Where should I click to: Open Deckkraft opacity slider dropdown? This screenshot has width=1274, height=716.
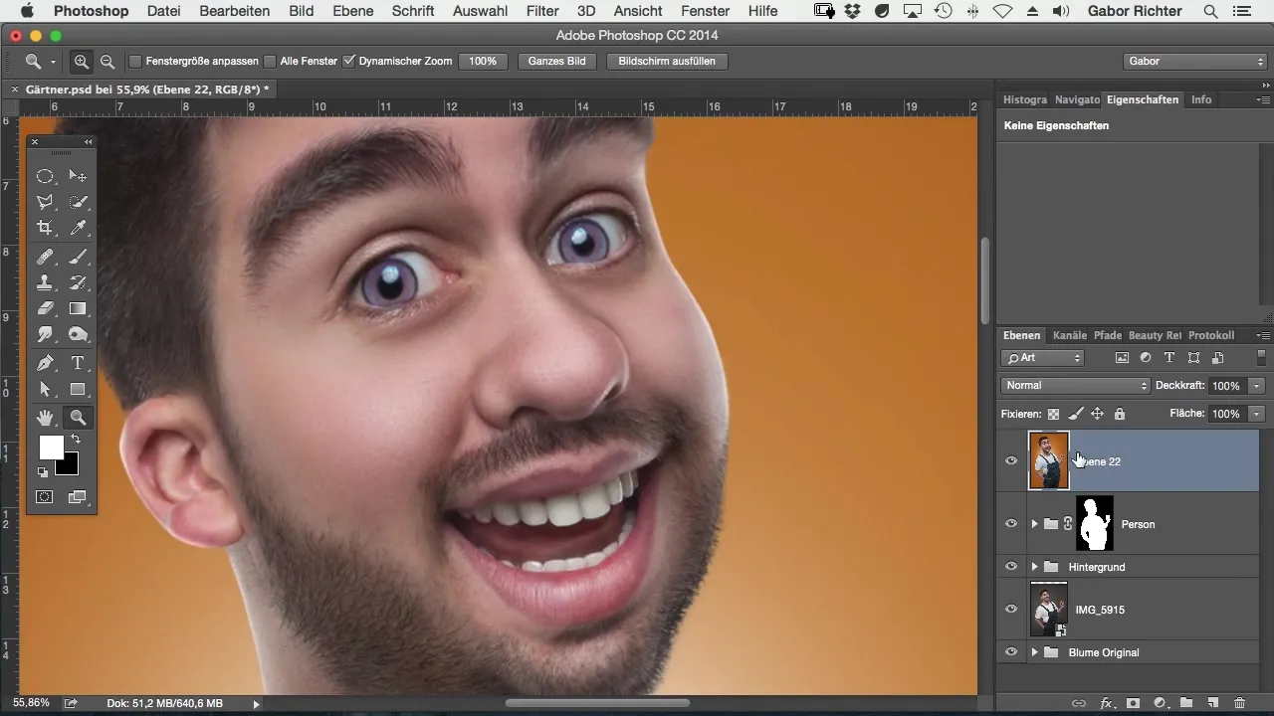[x=1258, y=385]
